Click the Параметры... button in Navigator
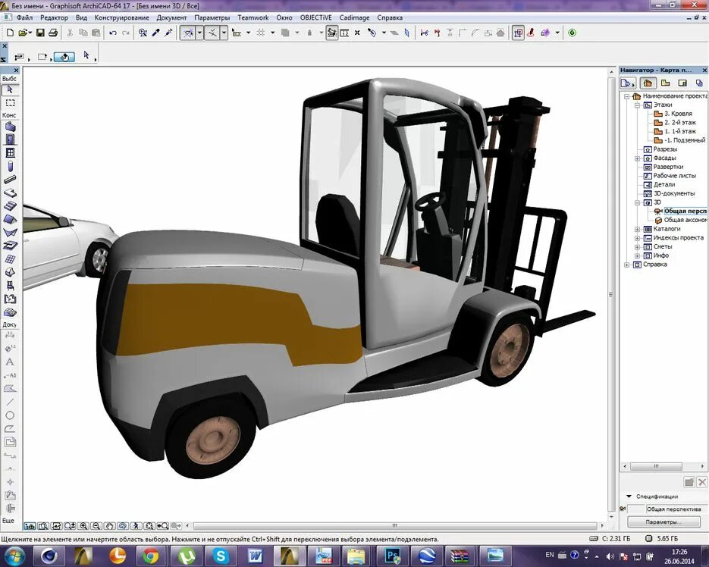Image resolution: width=709 pixels, height=567 pixels. click(663, 522)
